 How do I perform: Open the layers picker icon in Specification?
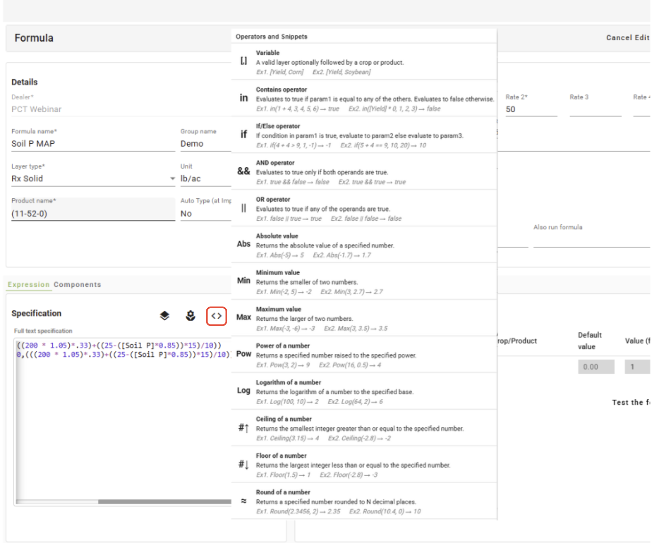(164, 316)
